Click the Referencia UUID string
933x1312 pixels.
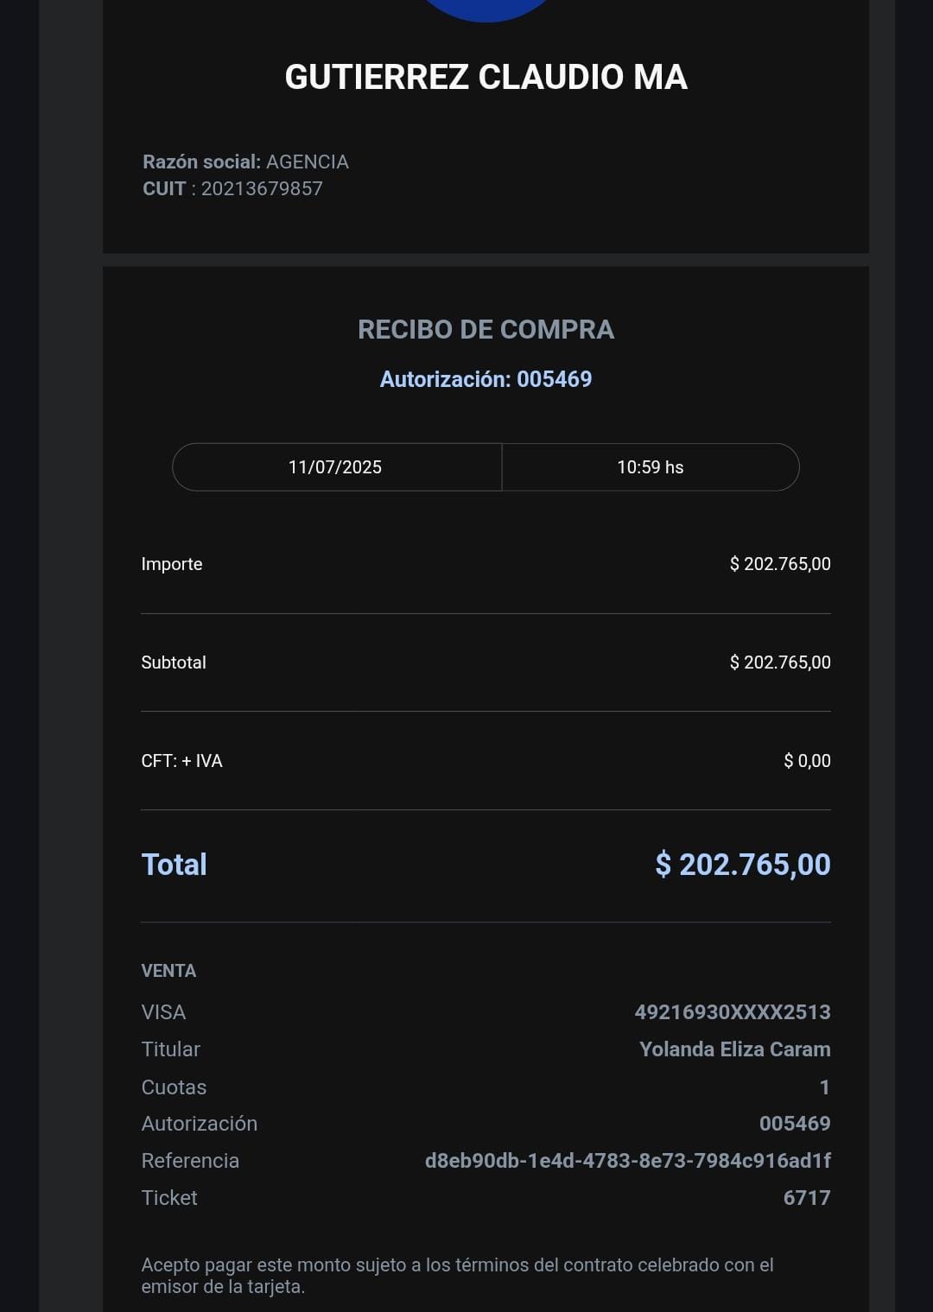click(x=627, y=1161)
